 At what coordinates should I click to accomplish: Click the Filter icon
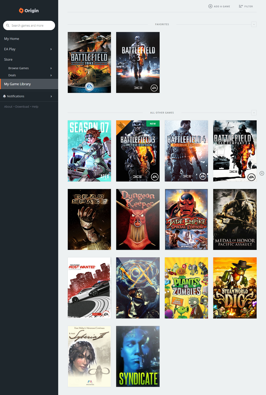point(241,6)
